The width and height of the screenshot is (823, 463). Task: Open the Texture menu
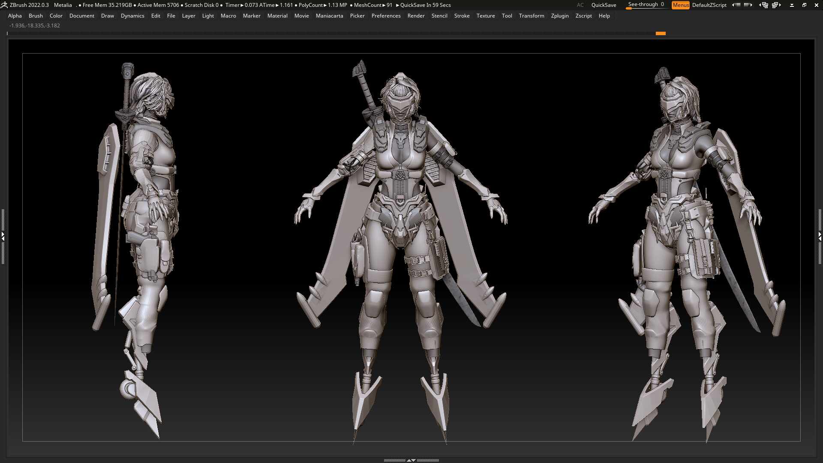486,16
